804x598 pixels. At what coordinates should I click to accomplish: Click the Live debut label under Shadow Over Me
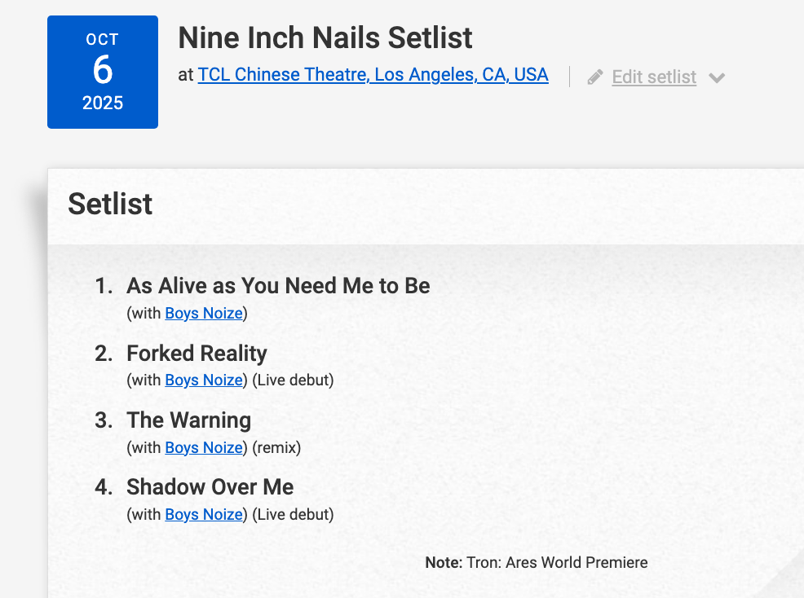coord(293,514)
